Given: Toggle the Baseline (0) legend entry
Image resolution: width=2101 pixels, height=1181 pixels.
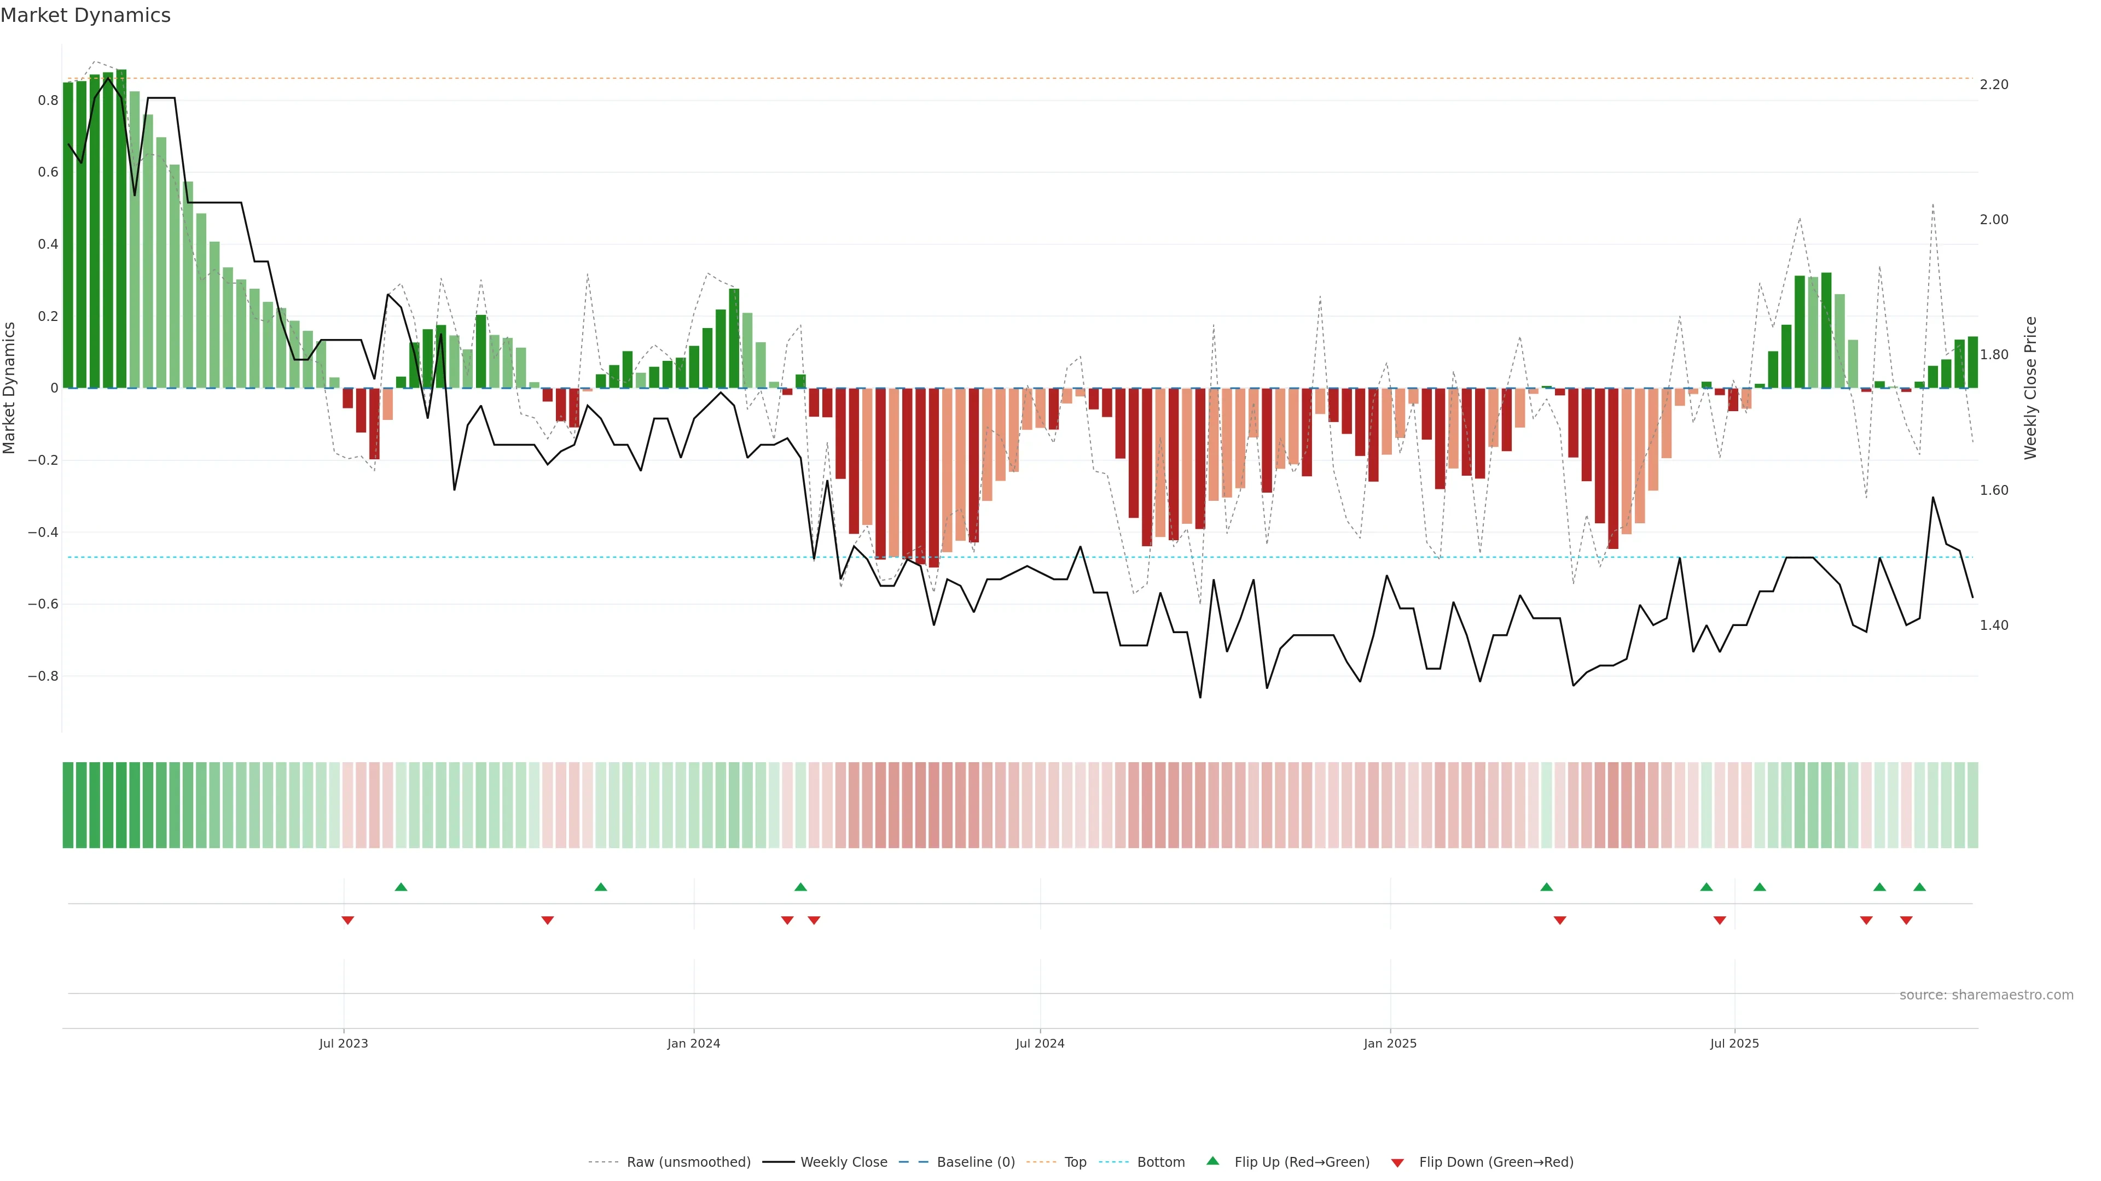Looking at the screenshot, I should click(976, 1162).
